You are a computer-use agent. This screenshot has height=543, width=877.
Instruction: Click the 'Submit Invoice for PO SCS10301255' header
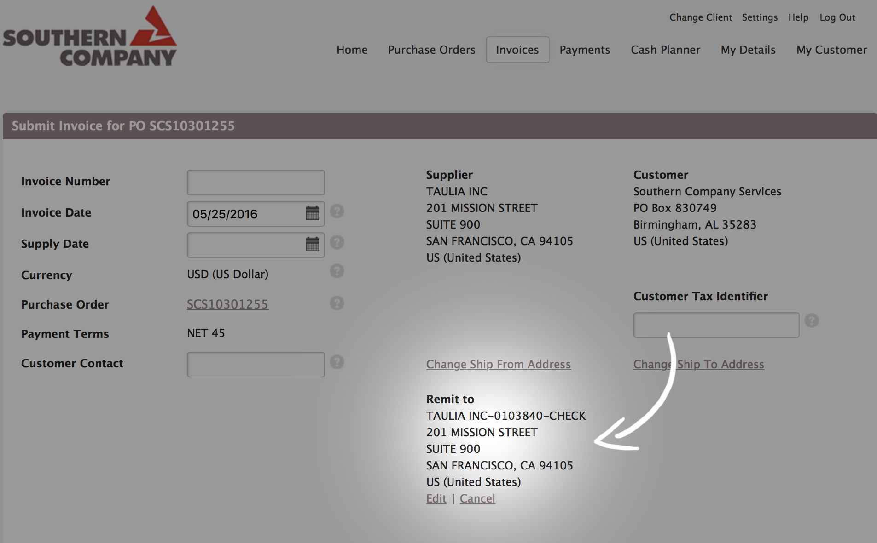[x=123, y=126]
